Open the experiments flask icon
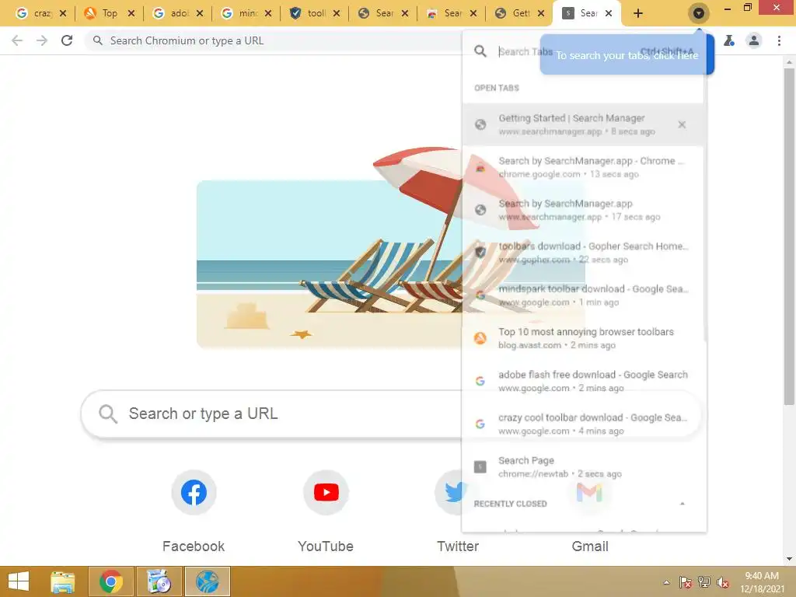The height and width of the screenshot is (597, 796). [729, 40]
